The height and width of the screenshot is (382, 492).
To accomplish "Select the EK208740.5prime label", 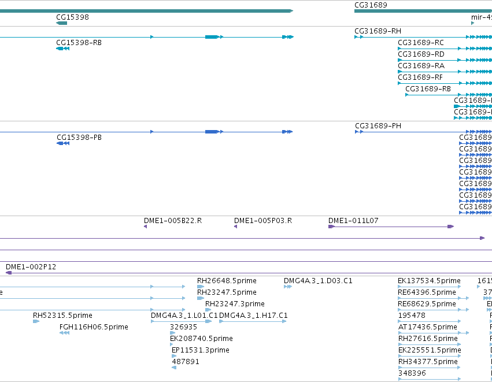I will (x=201, y=339).
